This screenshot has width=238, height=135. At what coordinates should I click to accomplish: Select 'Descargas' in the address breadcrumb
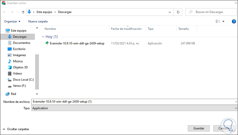pos(65,12)
